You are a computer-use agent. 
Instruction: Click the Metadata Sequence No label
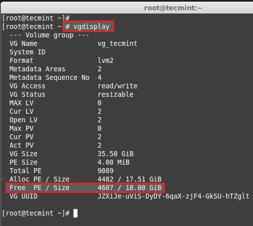tap(49, 77)
